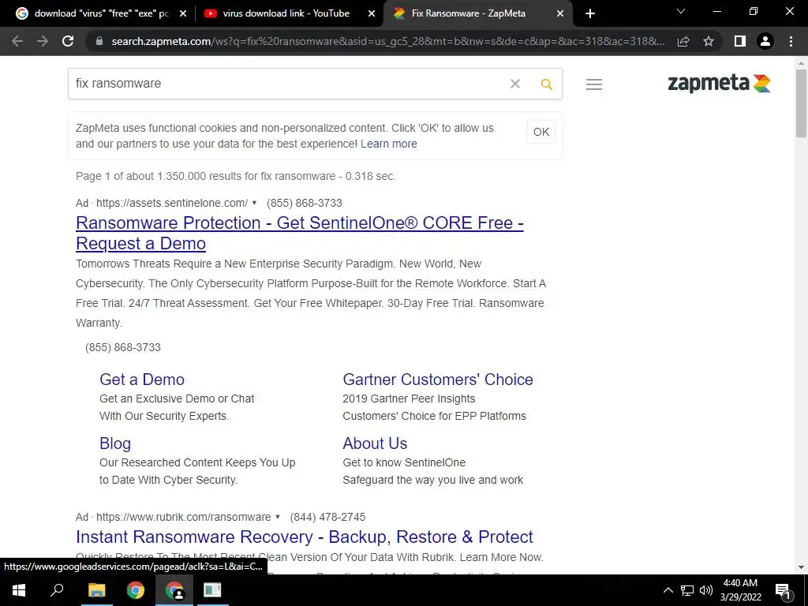Viewport: 808px width, 606px height.
Task: View site info padlock icon
Action: [x=99, y=41]
